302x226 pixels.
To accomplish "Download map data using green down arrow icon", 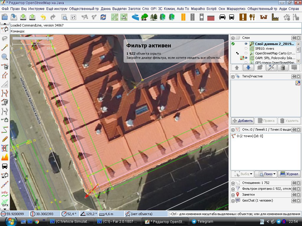I will point(23,17).
